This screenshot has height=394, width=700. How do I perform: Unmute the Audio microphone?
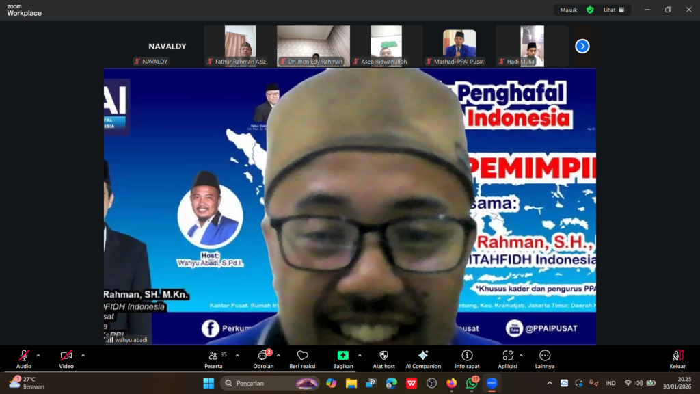[x=24, y=359]
